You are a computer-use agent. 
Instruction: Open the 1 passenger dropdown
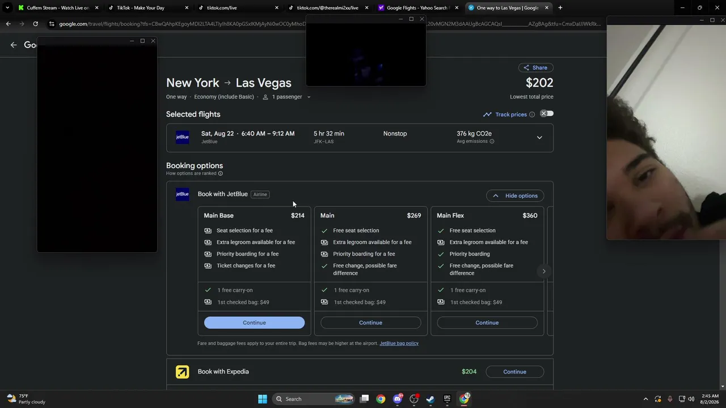(286, 97)
